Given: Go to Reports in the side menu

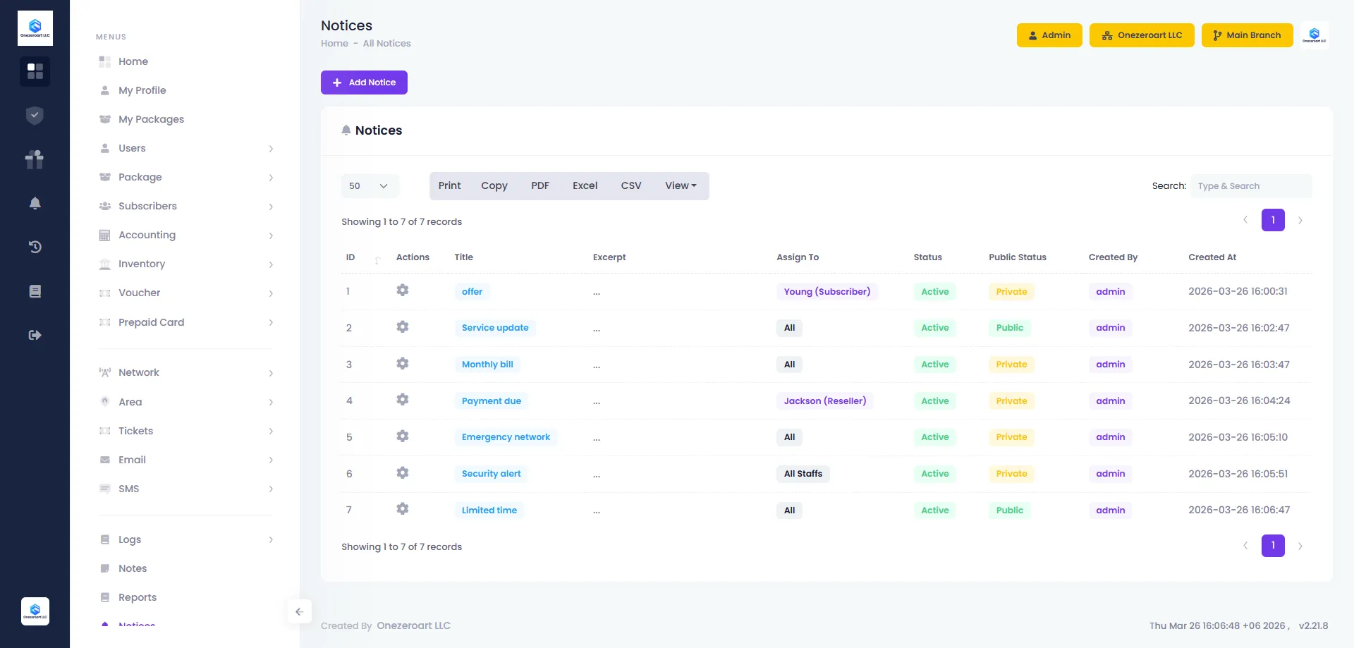Looking at the screenshot, I should 137,597.
